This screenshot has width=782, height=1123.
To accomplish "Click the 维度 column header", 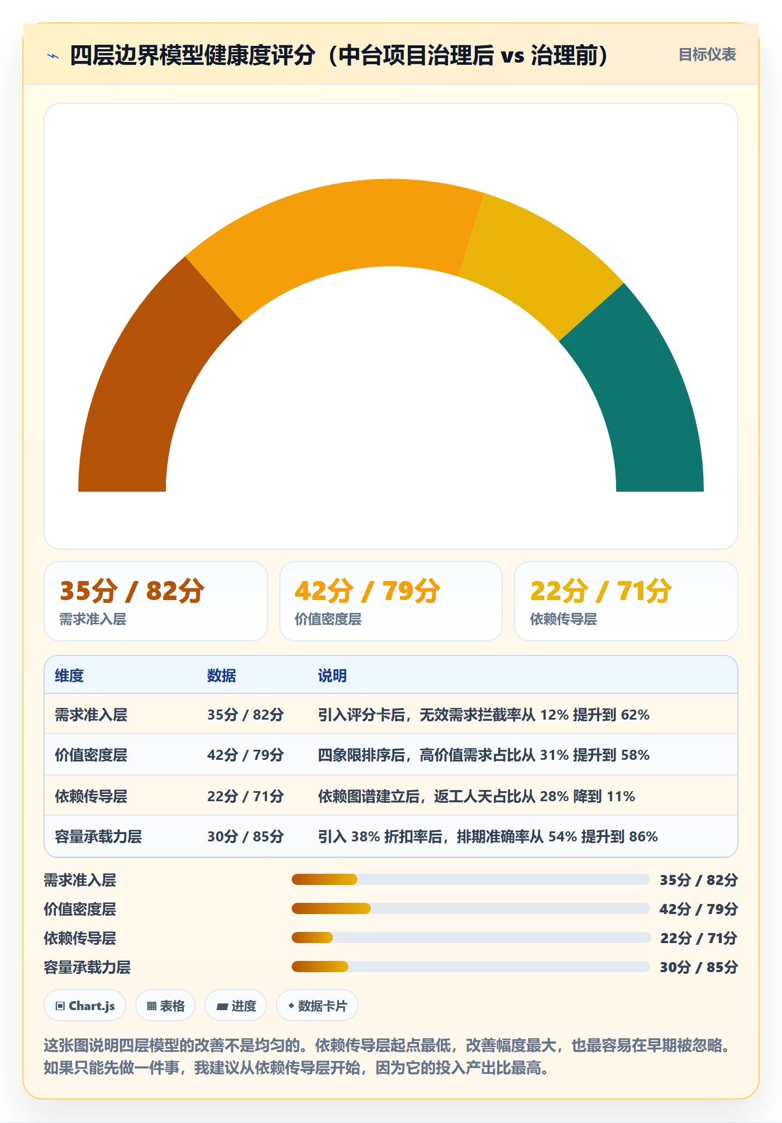I will [69, 675].
